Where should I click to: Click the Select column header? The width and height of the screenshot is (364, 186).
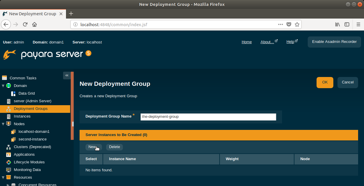(91, 159)
